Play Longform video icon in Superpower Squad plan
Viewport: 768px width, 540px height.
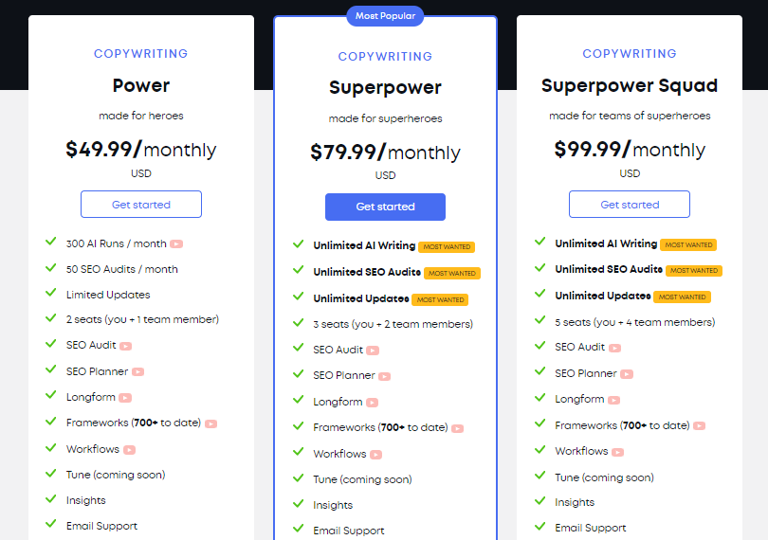click(613, 400)
